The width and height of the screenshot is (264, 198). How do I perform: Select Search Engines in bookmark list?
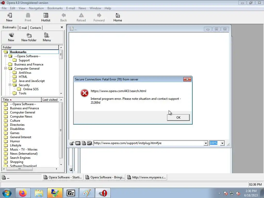pos(20,158)
